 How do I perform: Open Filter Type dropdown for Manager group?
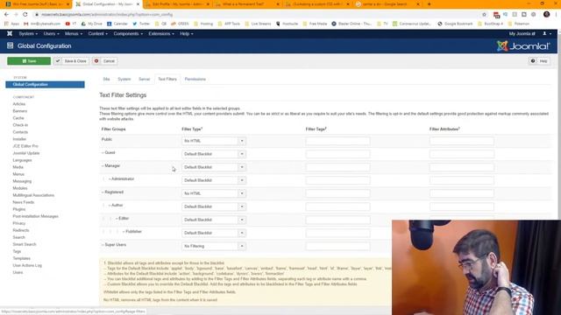214,167
